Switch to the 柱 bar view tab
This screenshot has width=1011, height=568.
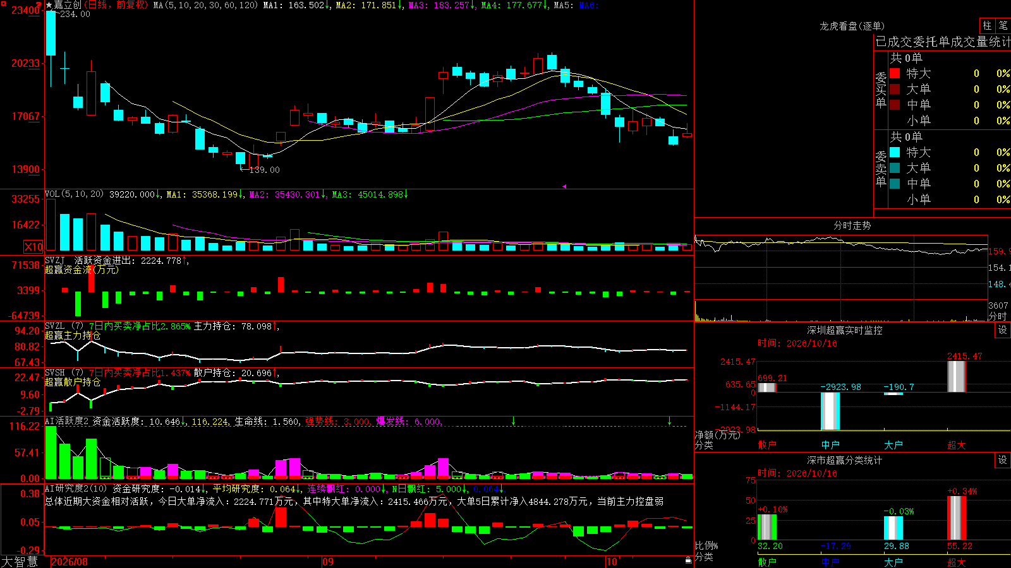[x=987, y=25]
